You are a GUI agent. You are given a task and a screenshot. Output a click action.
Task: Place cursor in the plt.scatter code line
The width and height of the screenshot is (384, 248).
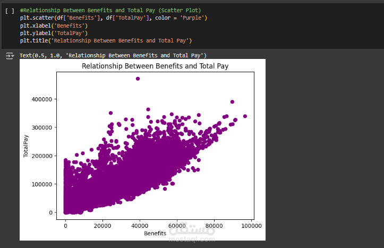pos(114,18)
